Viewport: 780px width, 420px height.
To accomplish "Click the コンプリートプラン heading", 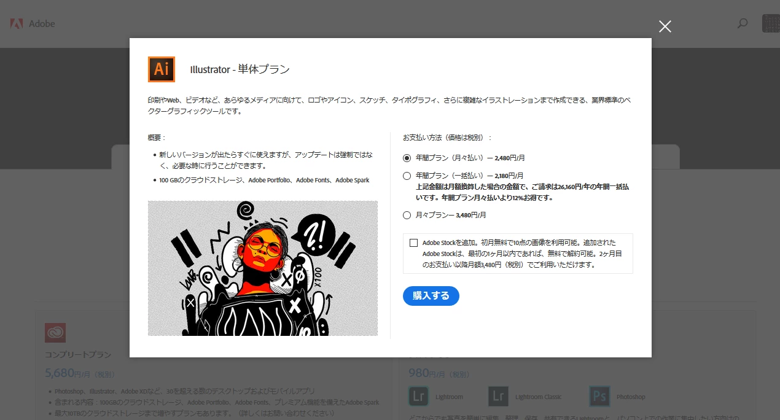I will [x=78, y=355].
